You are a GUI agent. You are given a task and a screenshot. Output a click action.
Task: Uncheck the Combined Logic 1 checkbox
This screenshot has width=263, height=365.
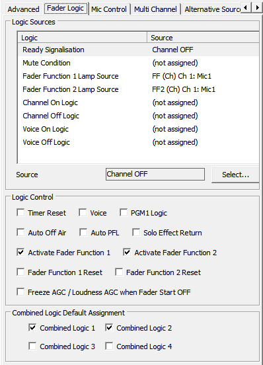tap(32, 327)
